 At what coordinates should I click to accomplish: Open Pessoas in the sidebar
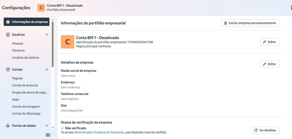pos(17,43)
